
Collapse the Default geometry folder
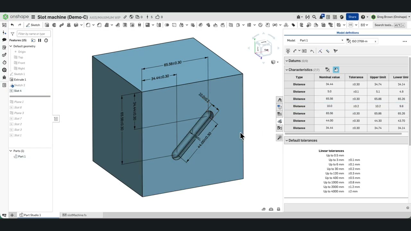pos(11,46)
